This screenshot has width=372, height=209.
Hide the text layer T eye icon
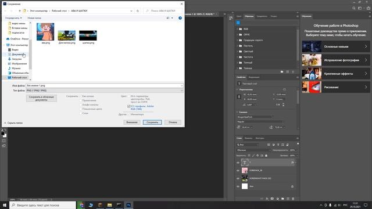pos(238,163)
